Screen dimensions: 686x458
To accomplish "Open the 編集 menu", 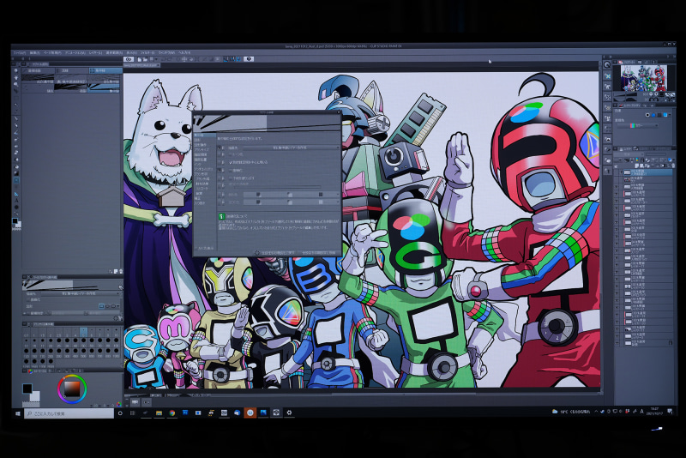I will 35,52.
